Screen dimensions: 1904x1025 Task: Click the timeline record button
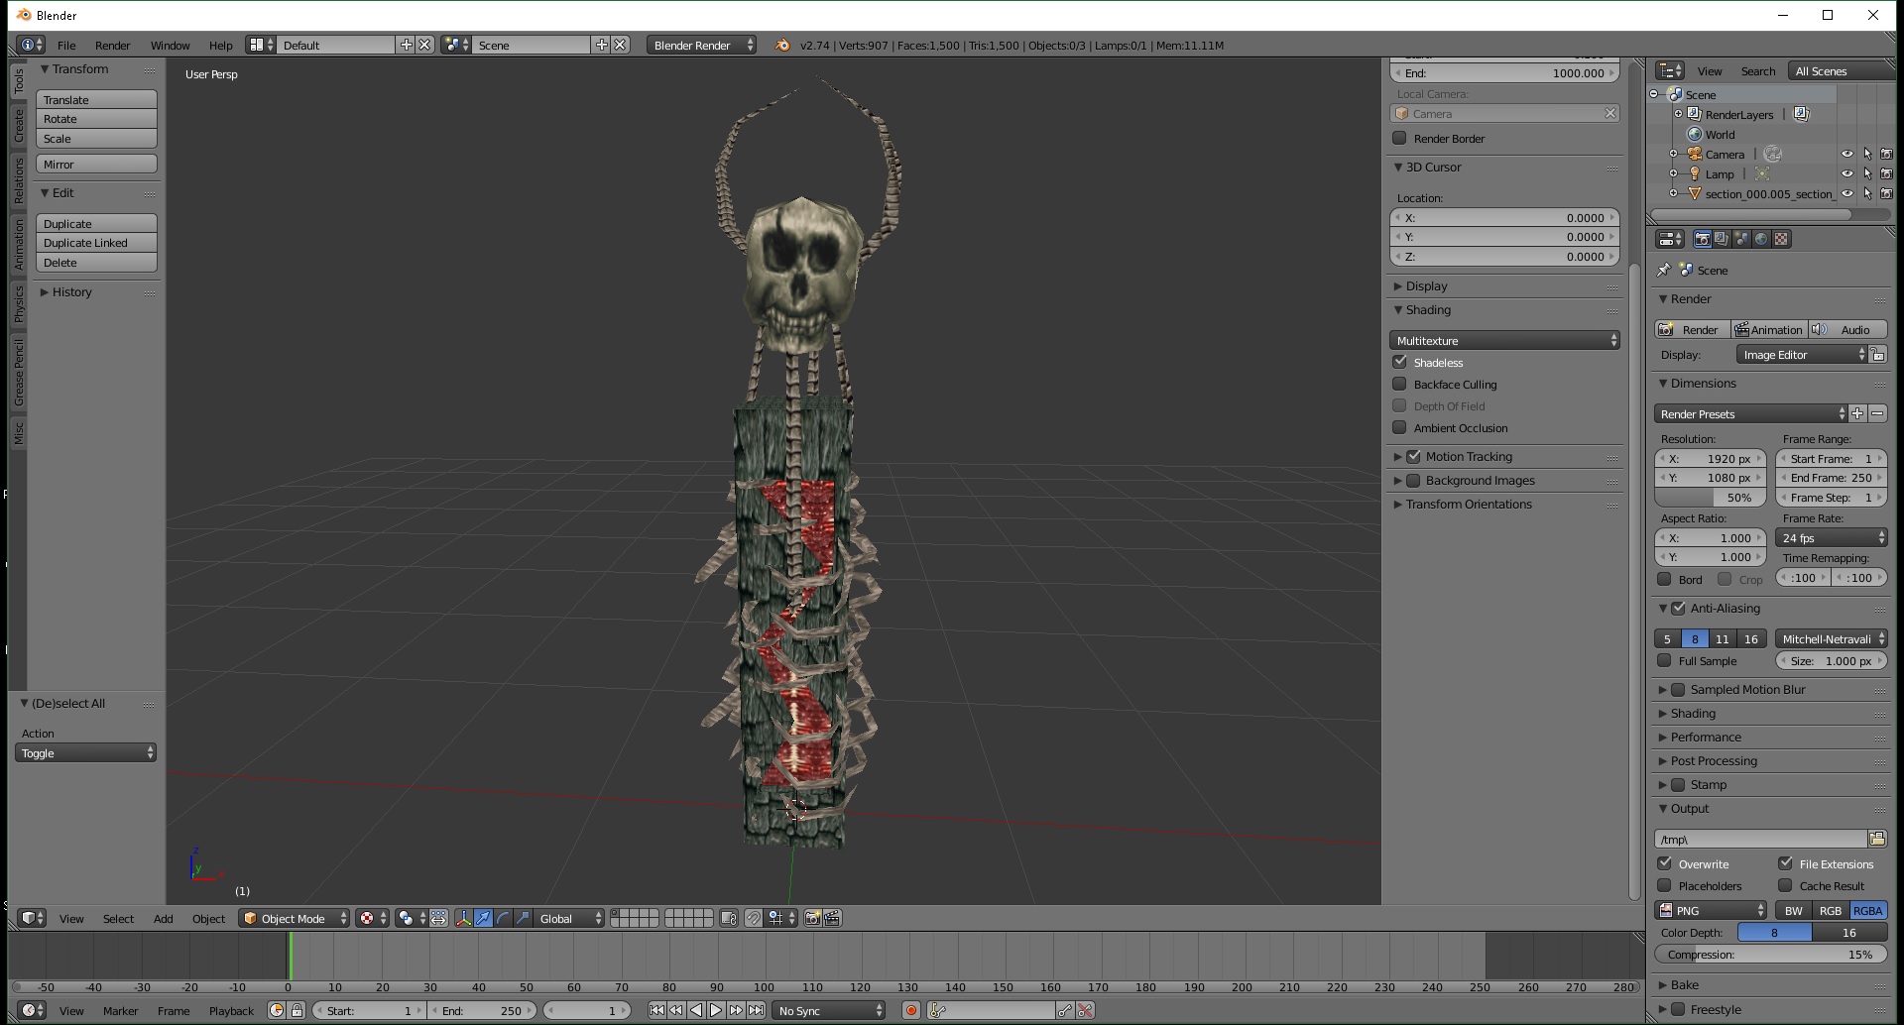coord(910,1010)
